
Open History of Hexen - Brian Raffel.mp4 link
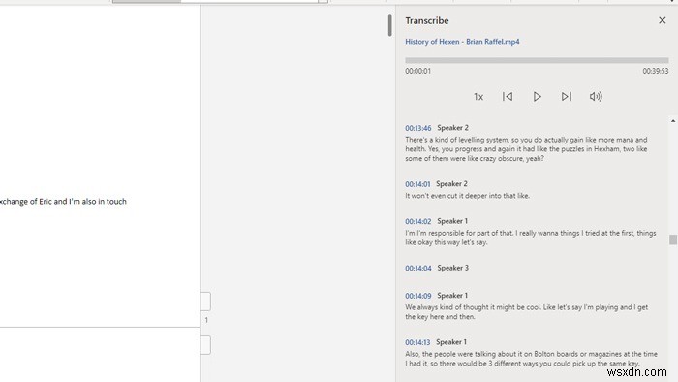462,42
